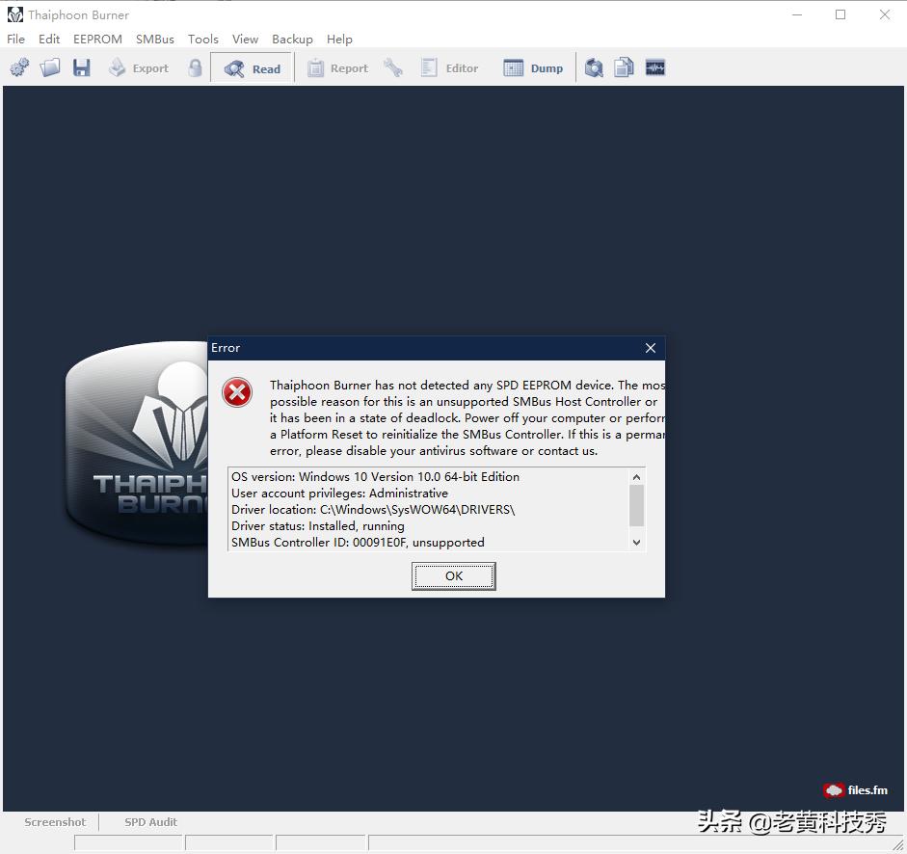Click the Dump toolbar button
Image resolution: width=907 pixels, height=854 pixels.
(533, 68)
